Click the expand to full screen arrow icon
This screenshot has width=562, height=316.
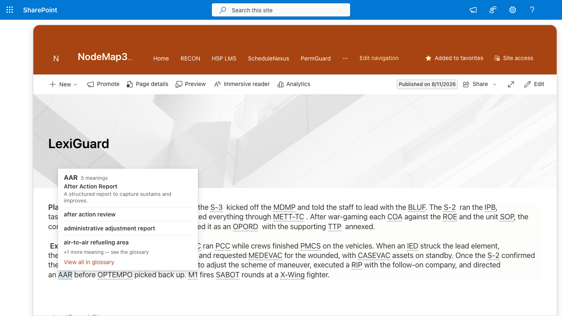511,84
